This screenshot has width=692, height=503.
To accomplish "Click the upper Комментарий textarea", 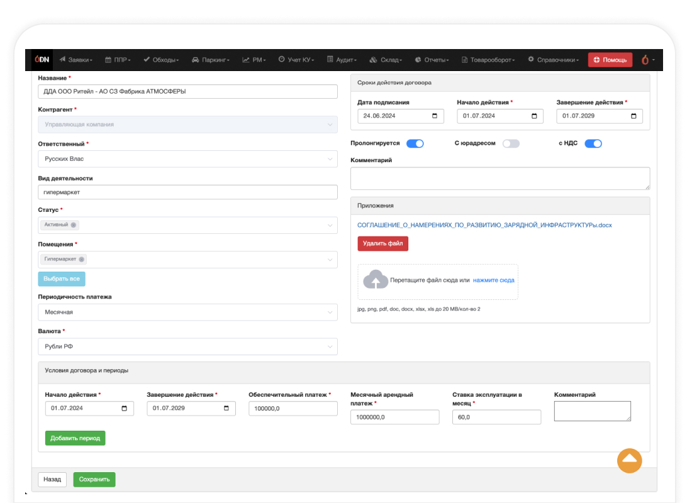I will pos(500,179).
